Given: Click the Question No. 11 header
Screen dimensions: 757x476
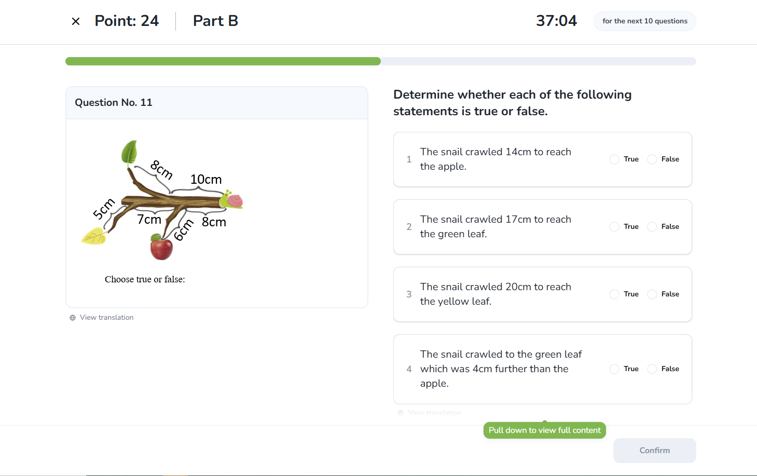Looking at the screenshot, I should pos(114,103).
